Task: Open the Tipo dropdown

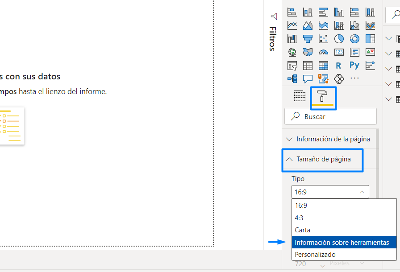Action: coord(330,191)
